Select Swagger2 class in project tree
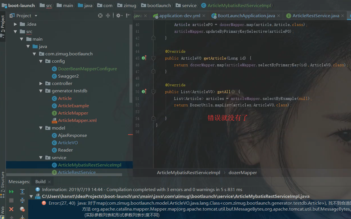The height and width of the screenshot is (219, 351). [68, 76]
